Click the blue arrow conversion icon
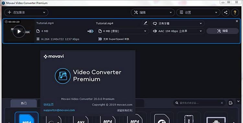The width and height of the screenshot is (243, 123). click(90, 31)
